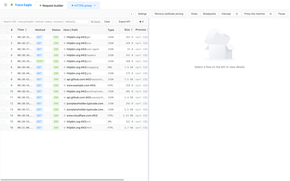Click the 200 status badge in row 9

(56, 85)
